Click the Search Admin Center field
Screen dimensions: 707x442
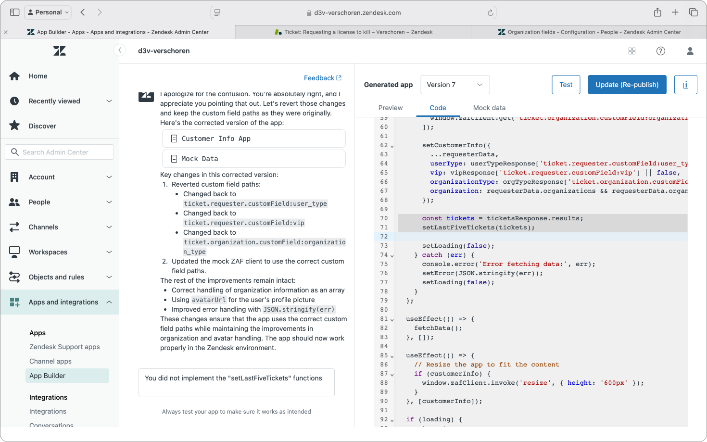pyautogui.click(x=60, y=152)
